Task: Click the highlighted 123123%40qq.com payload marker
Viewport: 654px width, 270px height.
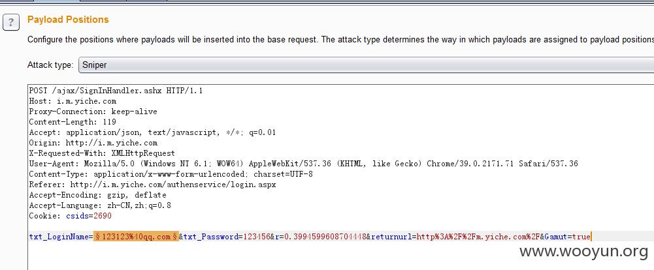Action: [x=136, y=237]
